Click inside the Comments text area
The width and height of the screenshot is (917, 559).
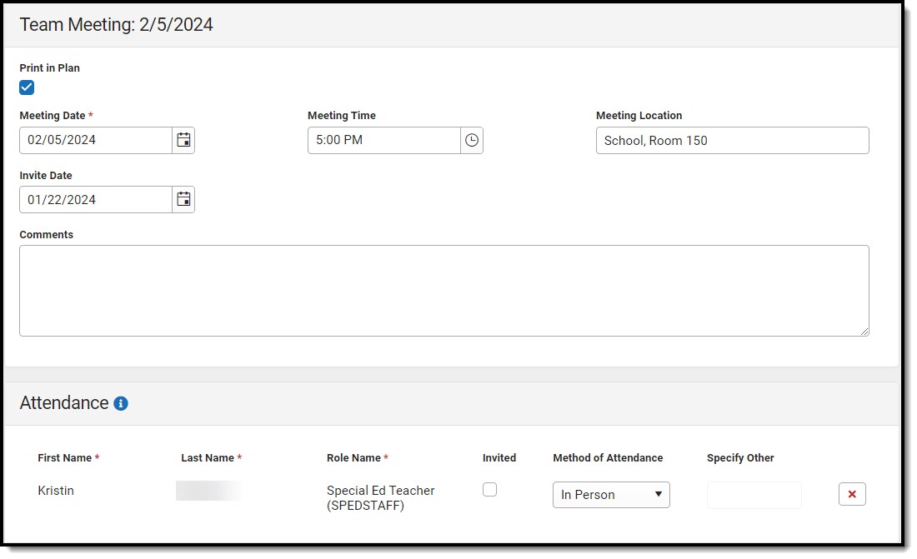coord(443,291)
